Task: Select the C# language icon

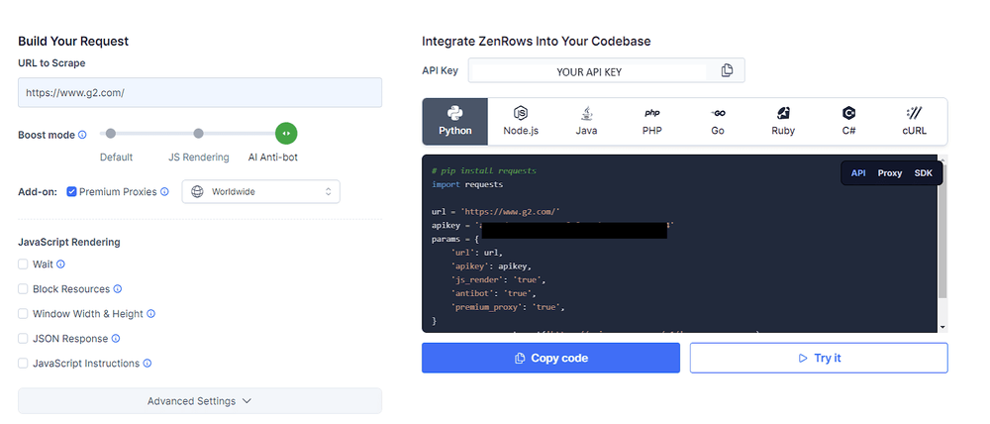Action: (848, 113)
